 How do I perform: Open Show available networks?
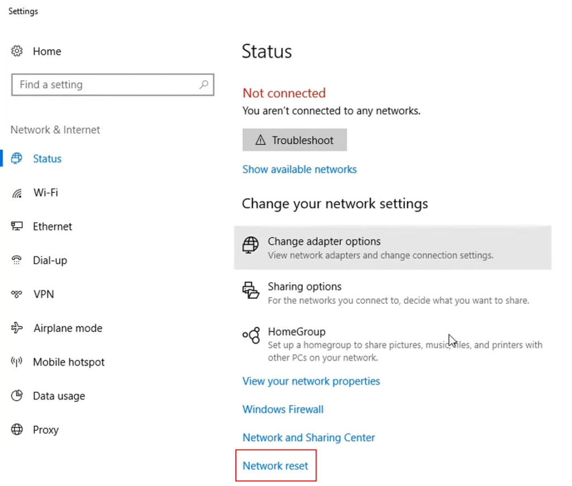(299, 169)
